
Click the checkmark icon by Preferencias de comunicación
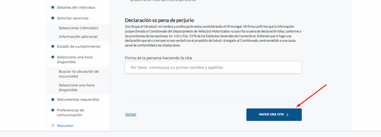[x=53, y=110]
